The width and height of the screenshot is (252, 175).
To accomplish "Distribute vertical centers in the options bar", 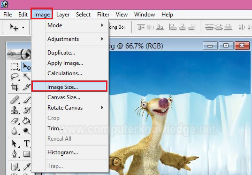I will click(219, 27).
